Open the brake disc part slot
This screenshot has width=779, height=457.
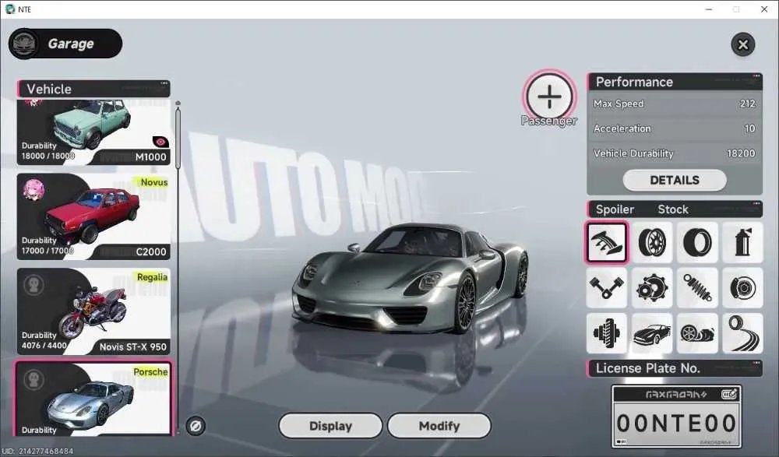click(742, 287)
